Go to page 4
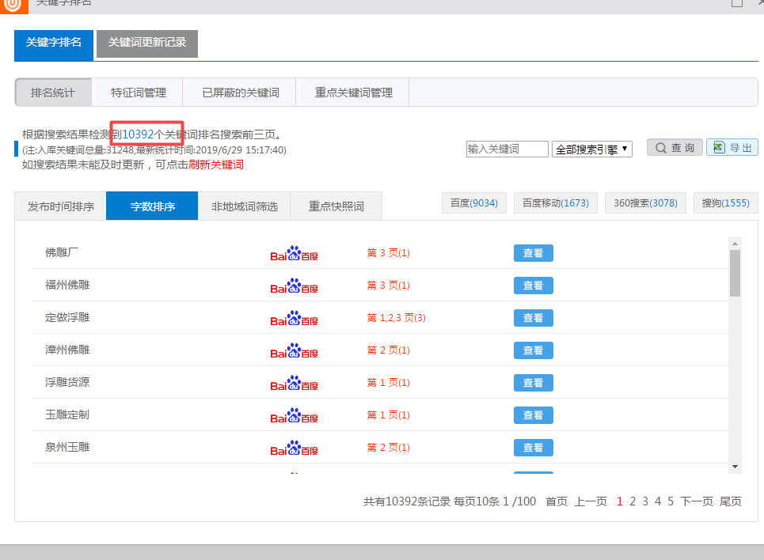This screenshot has width=764, height=560. click(658, 501)
